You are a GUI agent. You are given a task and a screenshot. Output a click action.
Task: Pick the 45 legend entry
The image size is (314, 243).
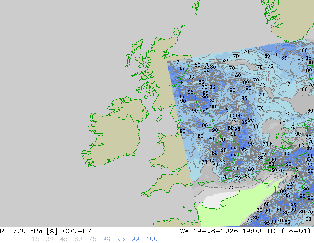point(64,239)
